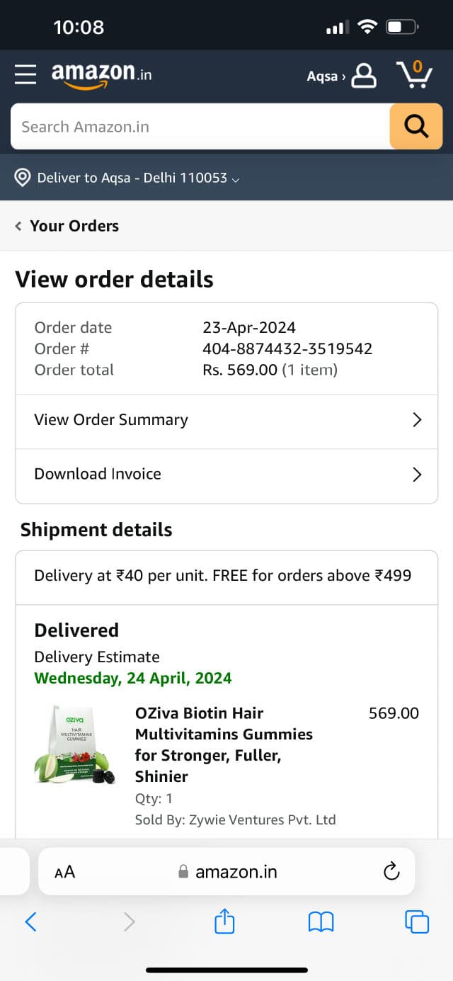Open the hamburger navigation menu

point(25,74)
